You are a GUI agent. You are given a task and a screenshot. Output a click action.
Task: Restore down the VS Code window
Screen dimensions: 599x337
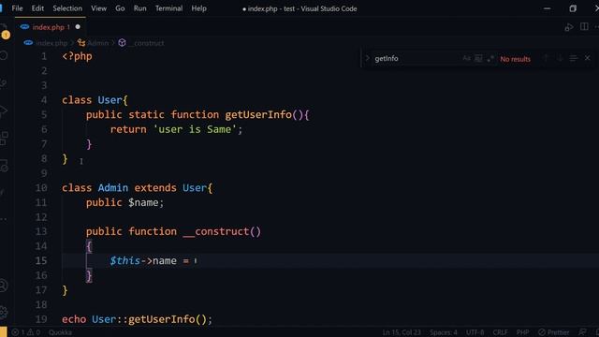point(573,8)
